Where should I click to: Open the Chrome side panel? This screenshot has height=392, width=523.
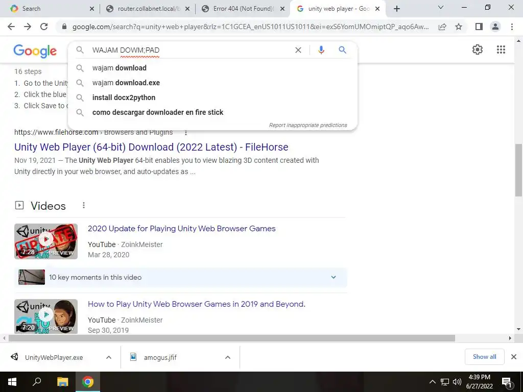coord(479,27)
